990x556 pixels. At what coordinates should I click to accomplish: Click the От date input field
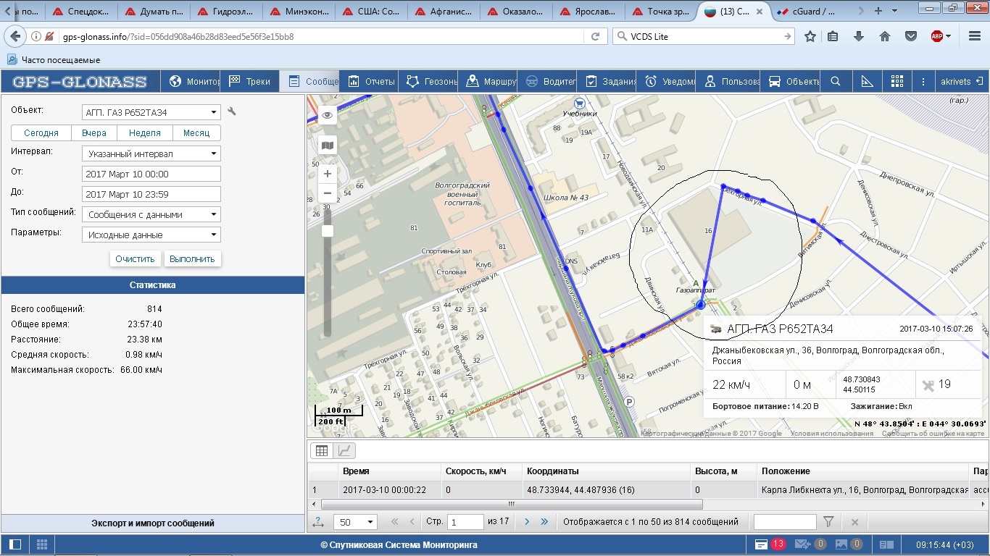pos(151,174)
